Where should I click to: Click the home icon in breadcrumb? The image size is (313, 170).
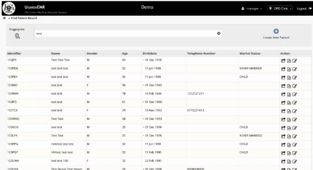[x=4, y=18]
